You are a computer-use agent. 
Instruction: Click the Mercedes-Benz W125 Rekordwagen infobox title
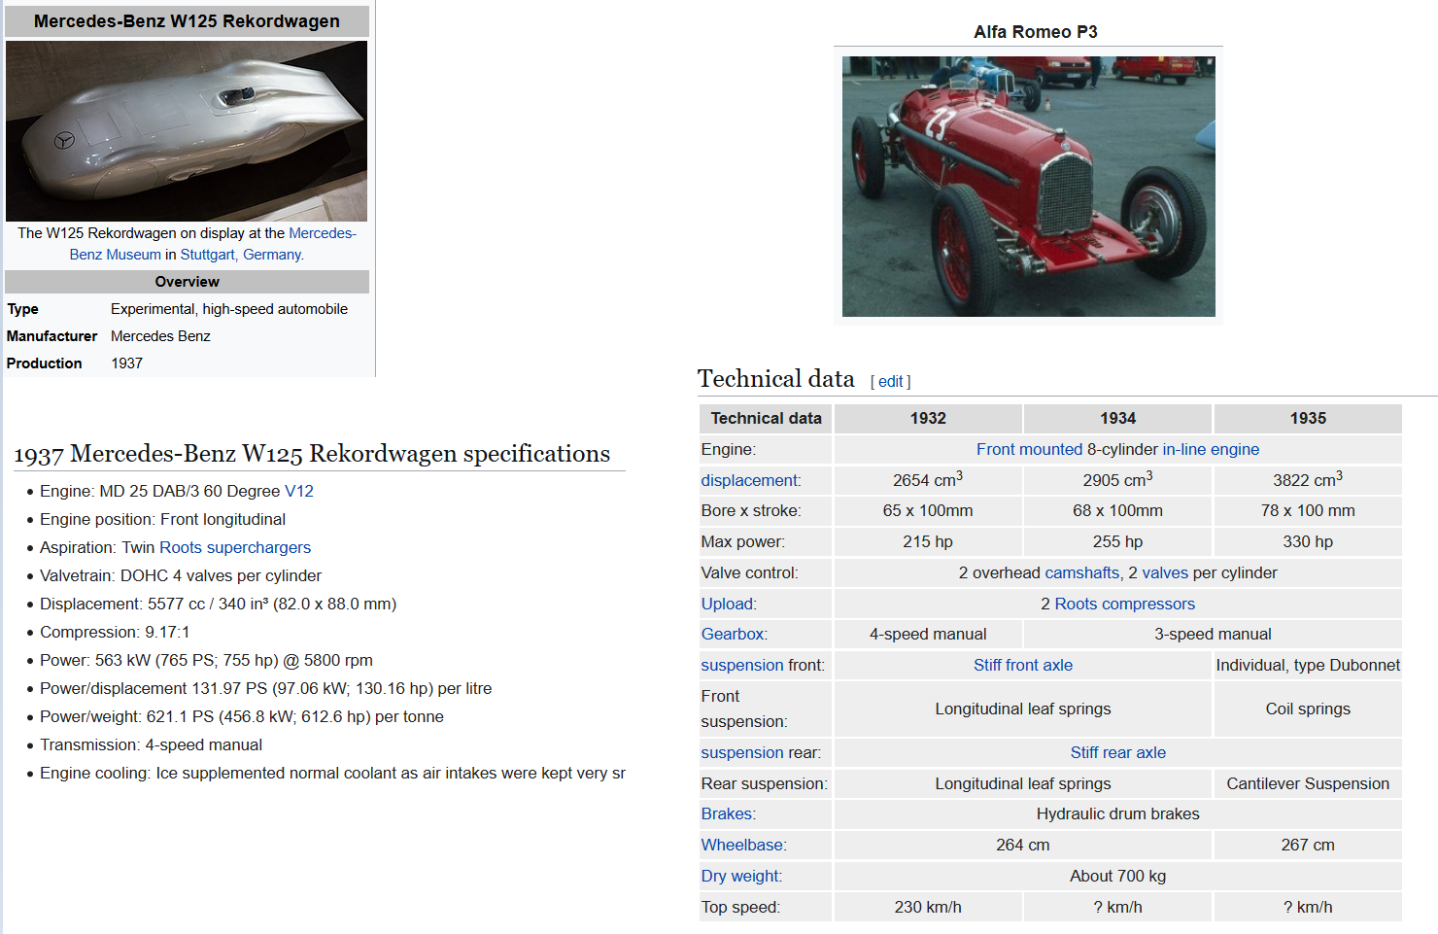[187, 21]
